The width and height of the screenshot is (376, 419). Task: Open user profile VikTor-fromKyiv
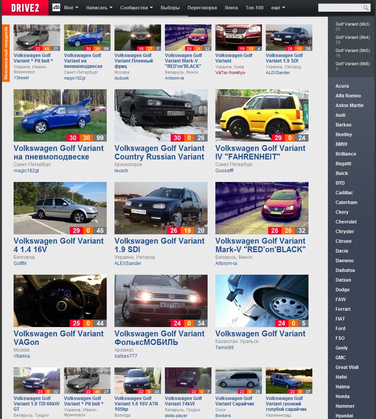(230, 72)
